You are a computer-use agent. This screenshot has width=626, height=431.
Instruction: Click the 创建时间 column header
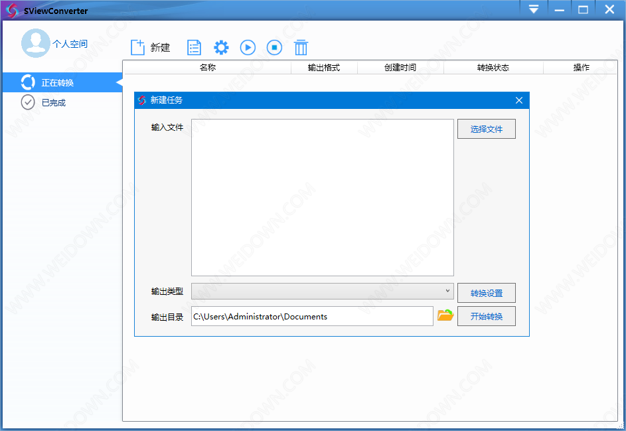point(400,67)
